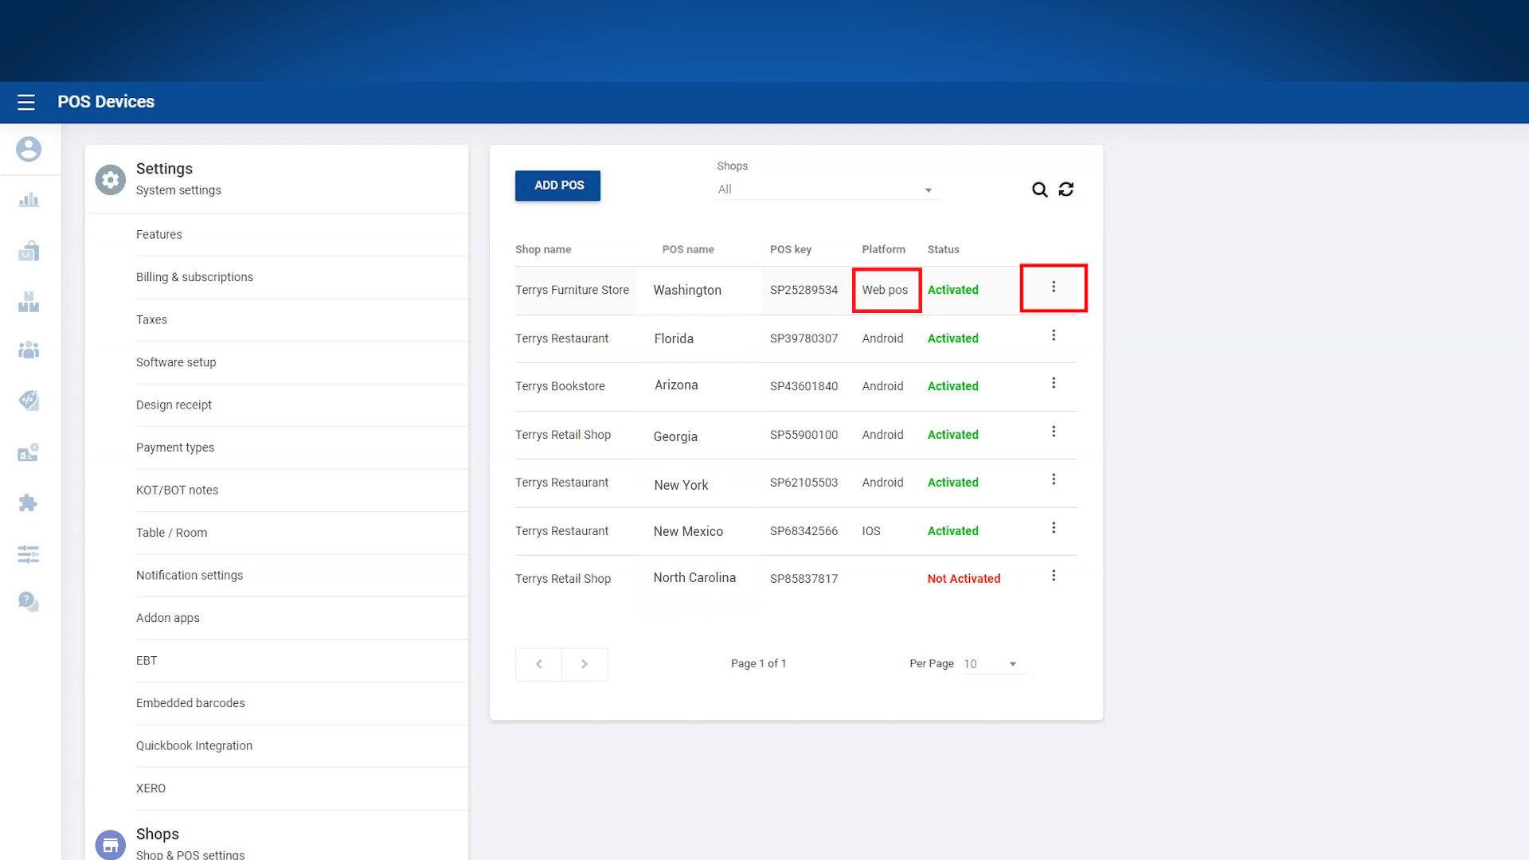Screen dimensions: 1529x860
Task: Click the shopping bag sidebar icon
Action: 29,252
